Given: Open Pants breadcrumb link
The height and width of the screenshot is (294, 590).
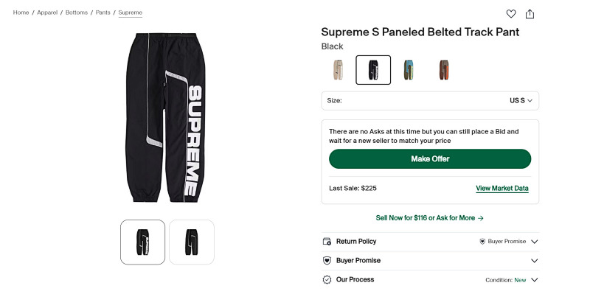Looking at the screenshot, I should coord(103,13).
